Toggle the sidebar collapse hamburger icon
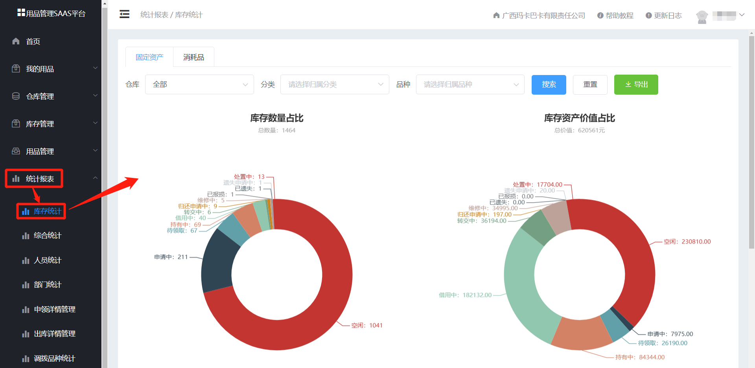 [125, 15]
